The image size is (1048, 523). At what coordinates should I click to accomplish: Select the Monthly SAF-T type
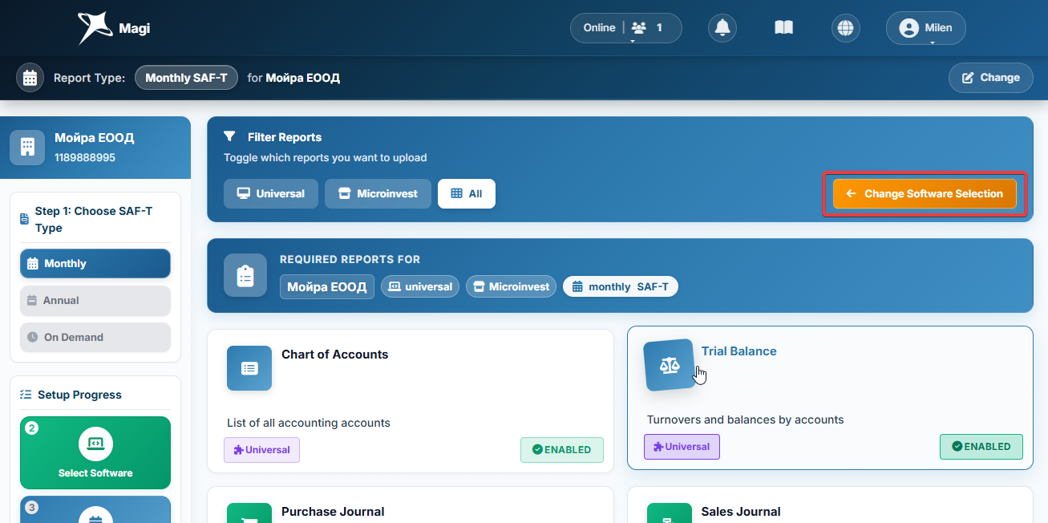point(95,263)
